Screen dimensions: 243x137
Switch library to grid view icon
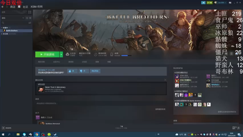click(x=30, y=12)
